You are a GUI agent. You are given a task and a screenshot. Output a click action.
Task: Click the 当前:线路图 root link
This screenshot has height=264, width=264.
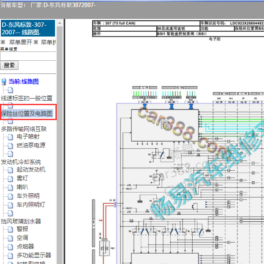pyautogui.click(x=24, y=81)
